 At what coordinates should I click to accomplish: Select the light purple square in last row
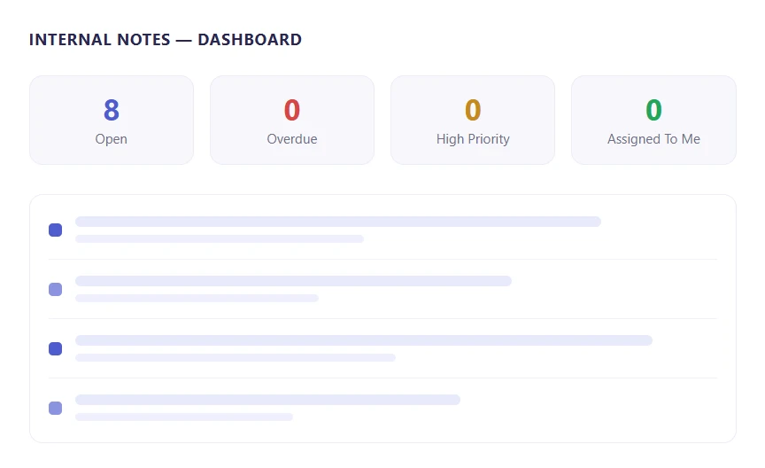pyautogui.click(x=55, y=408)
